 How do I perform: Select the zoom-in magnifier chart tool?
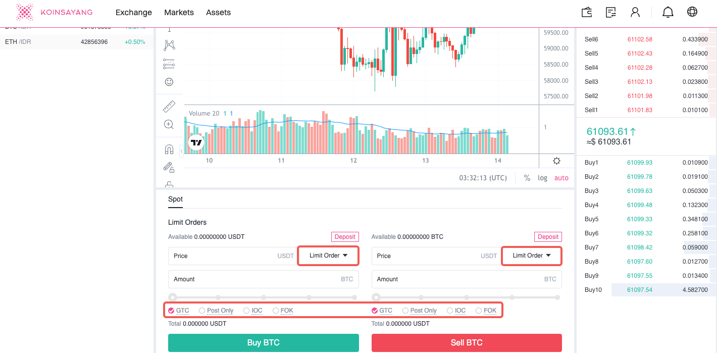tap(169, 124)
